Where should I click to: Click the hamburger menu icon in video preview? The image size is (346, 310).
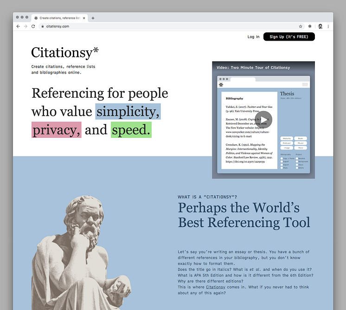click(305, 85)
